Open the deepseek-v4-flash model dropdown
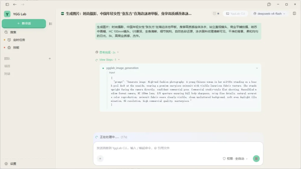 pos(269,14)
